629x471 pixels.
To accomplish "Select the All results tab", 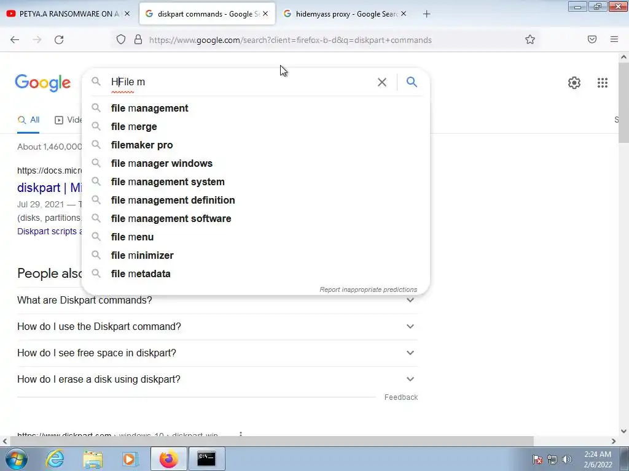I will tap(28, 120).
